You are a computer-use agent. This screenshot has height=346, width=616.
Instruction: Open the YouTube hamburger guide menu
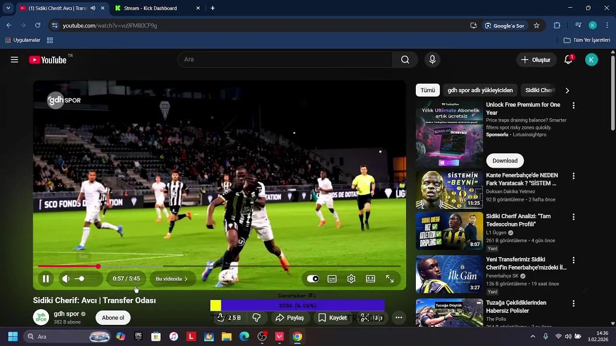click(x=14, y=60)
